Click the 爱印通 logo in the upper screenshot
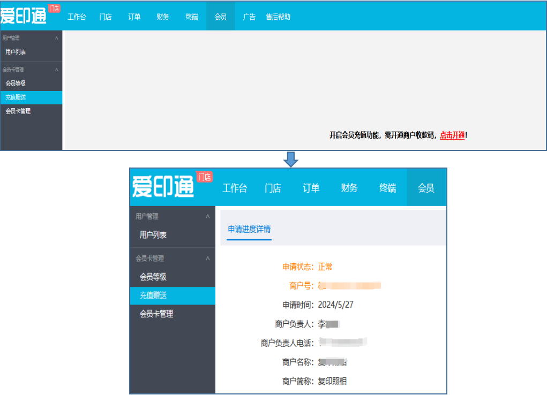The image size is (547, 395). coord(24,17)
